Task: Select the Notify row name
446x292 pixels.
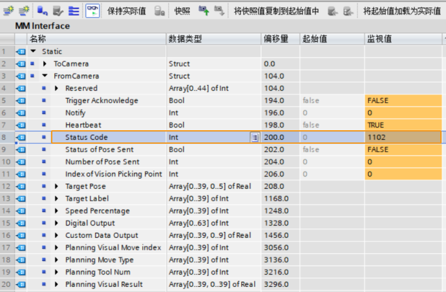Action: (x=76, y=113)
